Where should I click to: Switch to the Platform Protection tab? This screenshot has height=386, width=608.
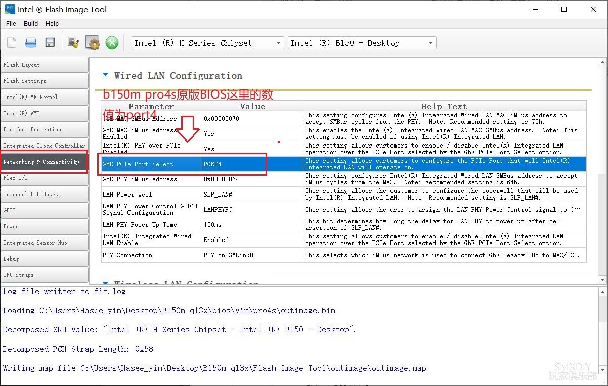pos(44,129)
